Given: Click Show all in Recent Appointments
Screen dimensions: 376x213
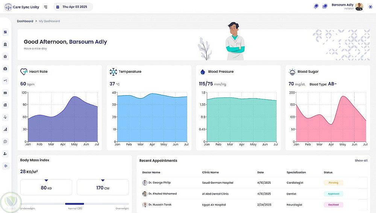Looking at the screenshot, I should [361, 160].
